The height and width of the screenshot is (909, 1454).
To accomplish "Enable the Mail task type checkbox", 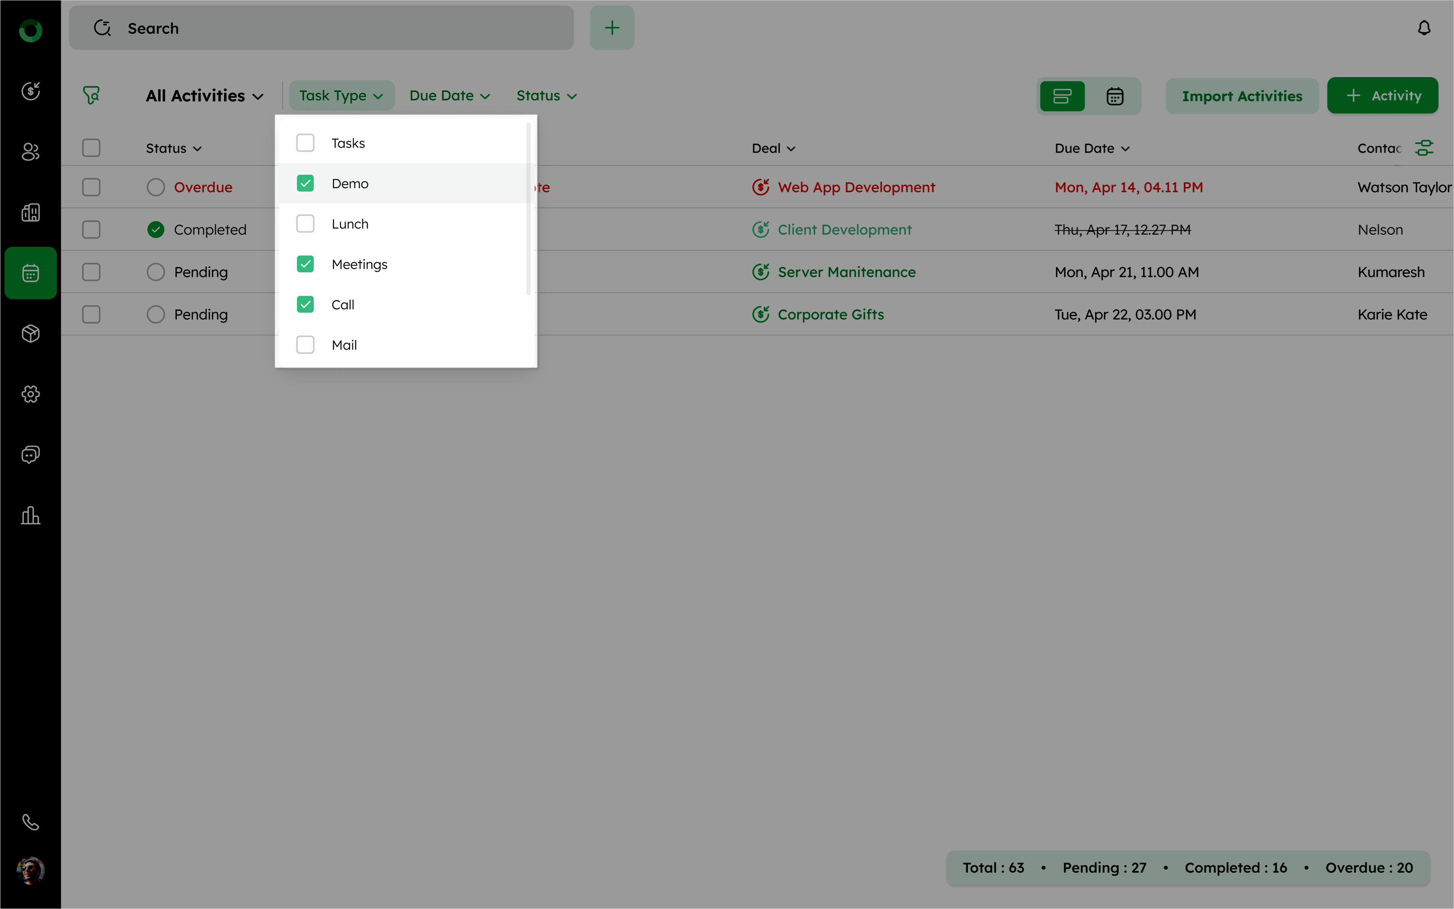I will pos(305,345).
